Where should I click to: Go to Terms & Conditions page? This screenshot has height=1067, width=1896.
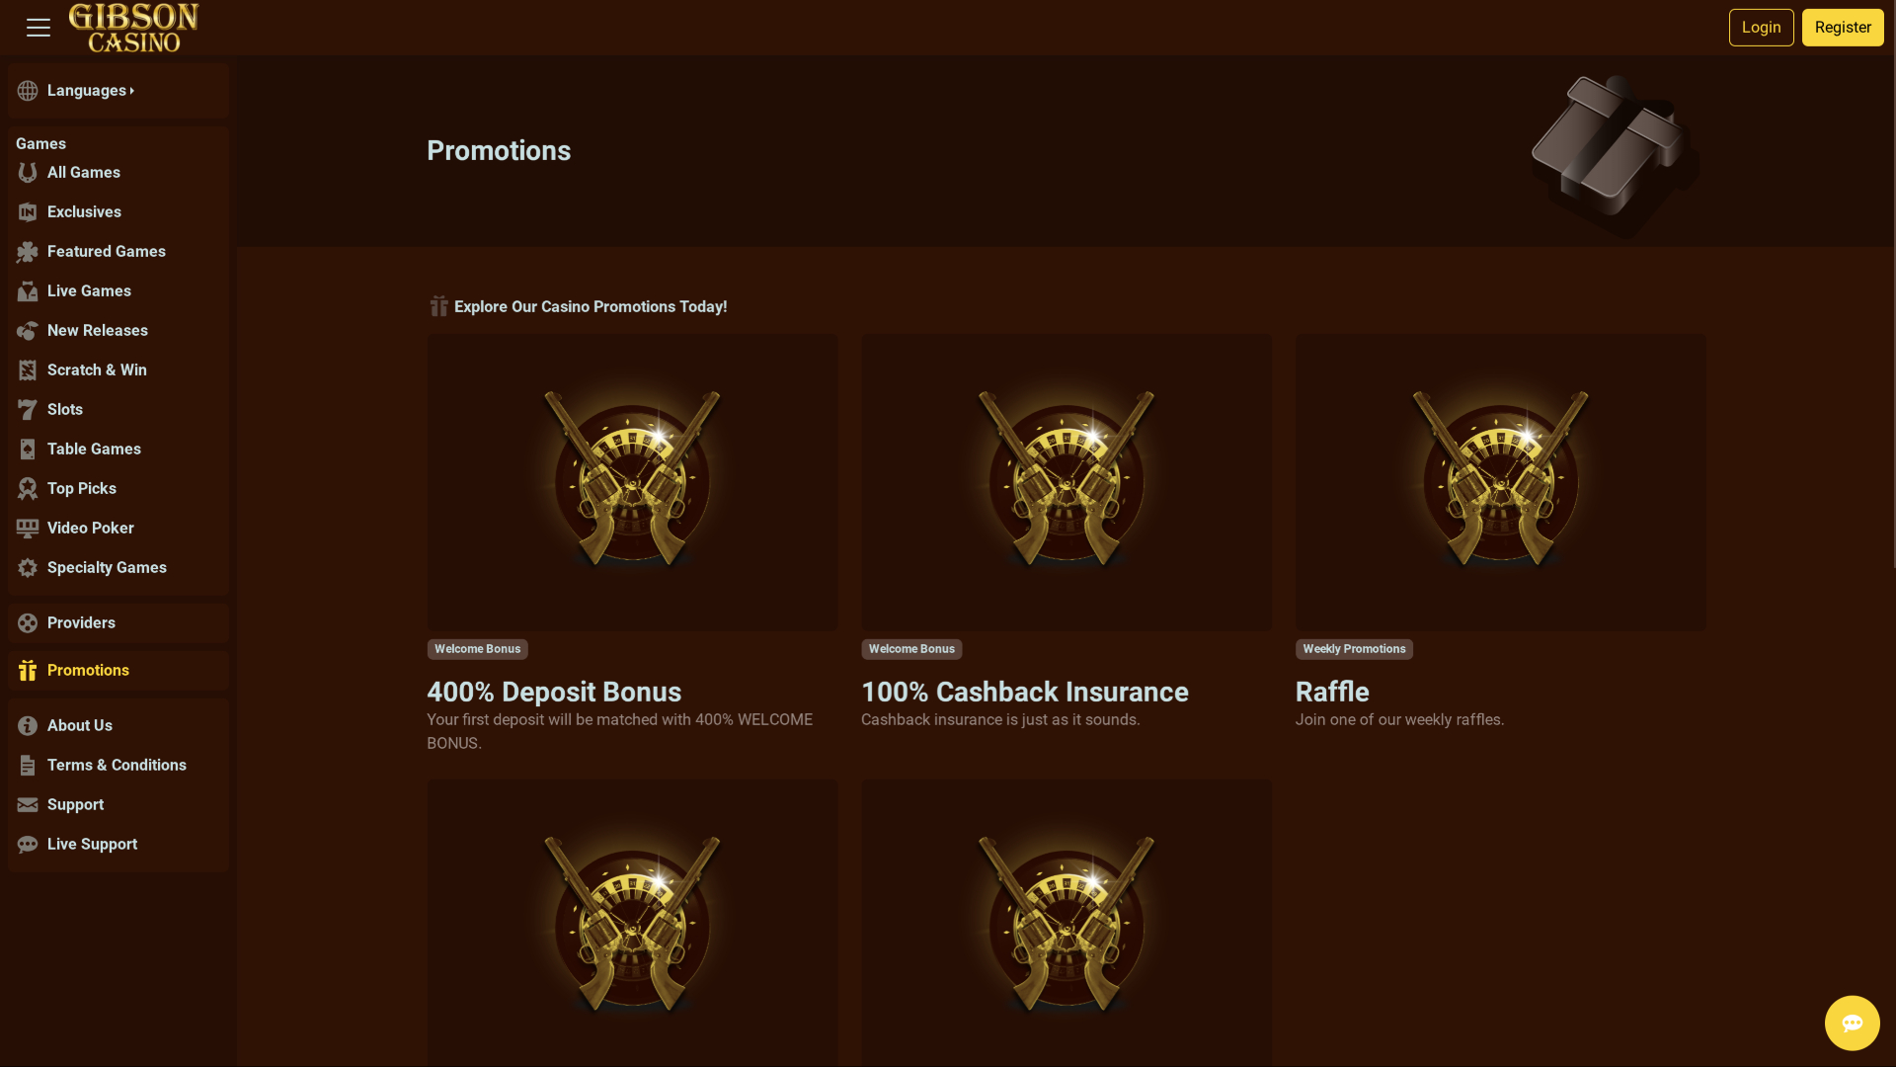116,765
